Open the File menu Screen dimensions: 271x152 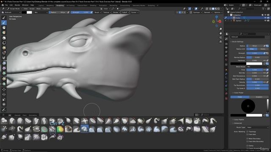[x=6, y=5]
